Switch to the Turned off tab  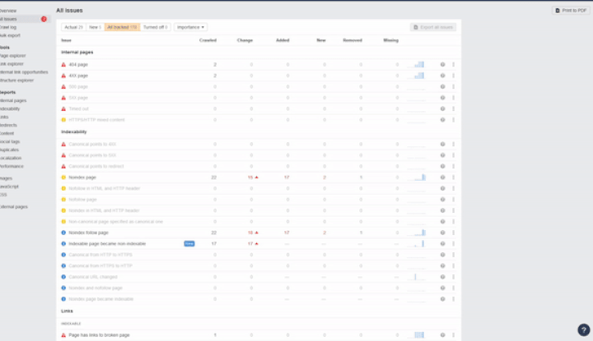pos(155,27)
